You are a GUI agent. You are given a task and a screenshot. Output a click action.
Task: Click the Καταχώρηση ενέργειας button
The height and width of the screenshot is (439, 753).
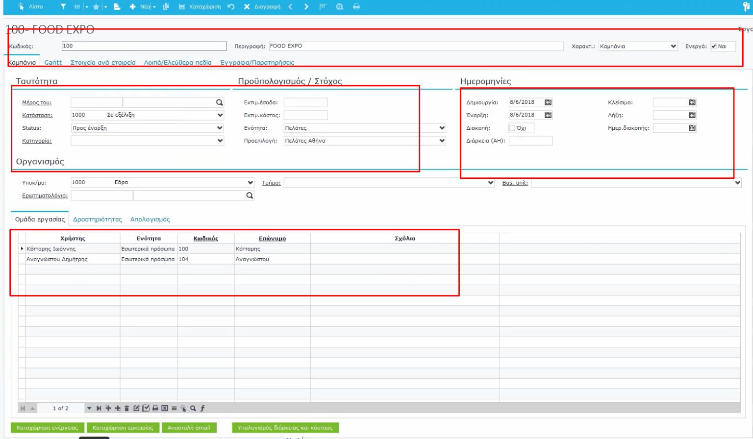(48, 428)
